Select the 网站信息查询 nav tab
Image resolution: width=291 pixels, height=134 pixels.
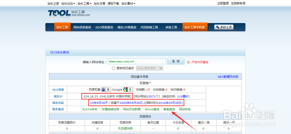82,27
